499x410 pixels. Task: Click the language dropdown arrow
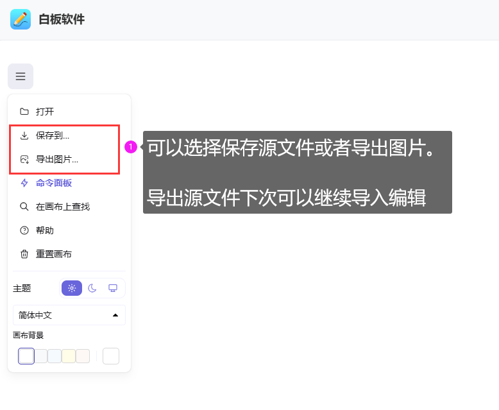(x=115, y=315)
